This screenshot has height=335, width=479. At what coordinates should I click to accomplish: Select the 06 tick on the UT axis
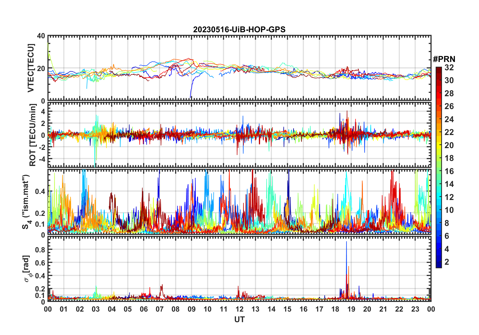pyautogui.click(x=144, y=309)
